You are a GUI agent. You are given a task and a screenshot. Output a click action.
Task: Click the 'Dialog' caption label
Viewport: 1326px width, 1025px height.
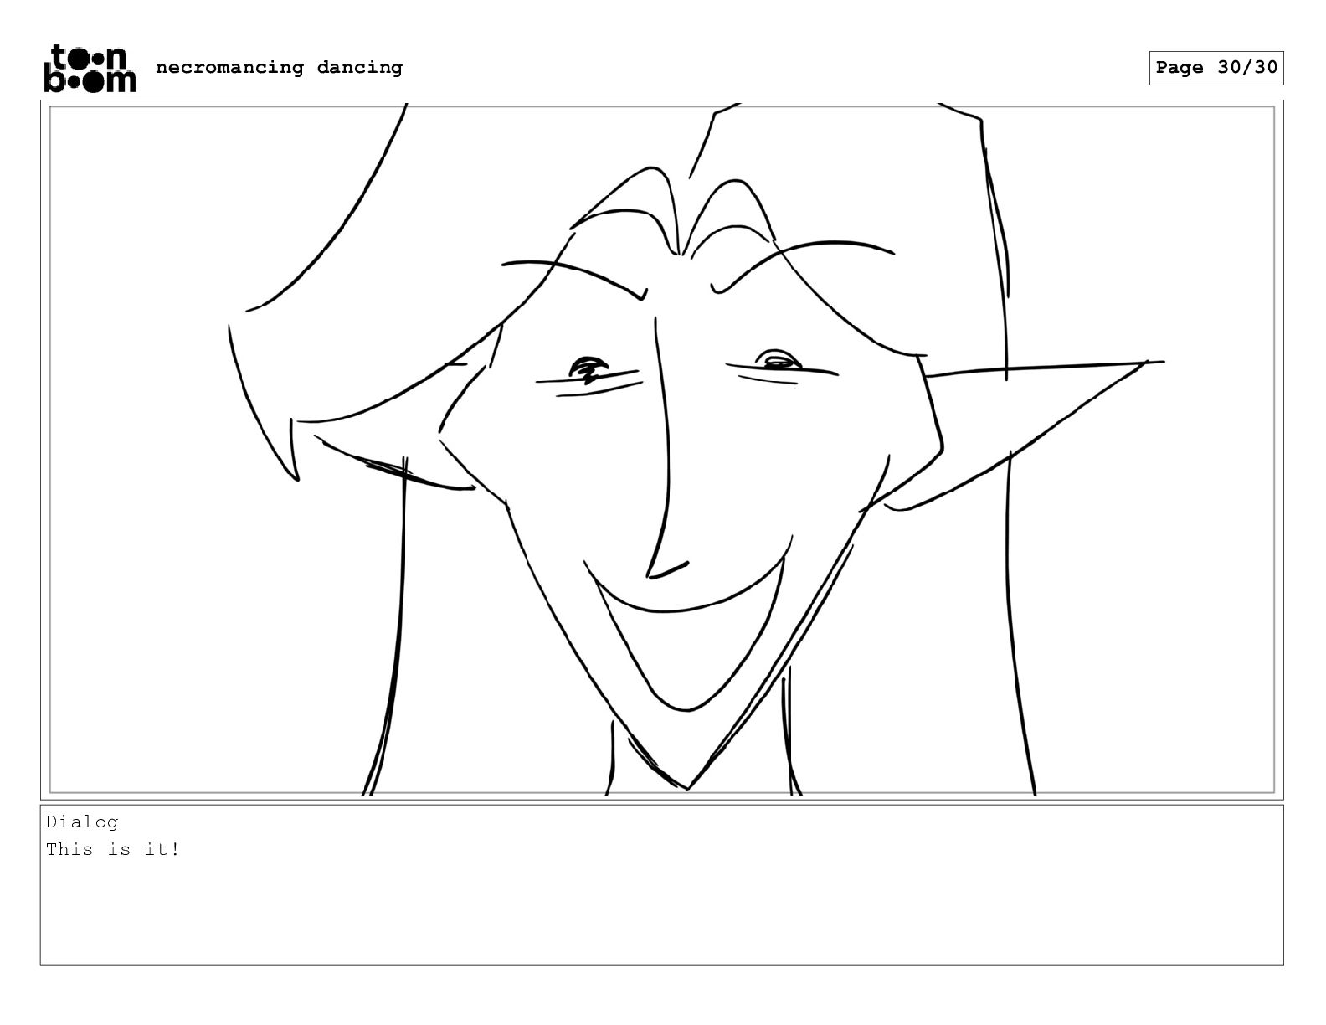pos(82,822)
